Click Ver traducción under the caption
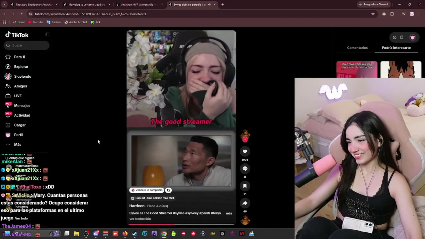Image resolution: width=425 pixels, height=239 pixels. point(140,219)
